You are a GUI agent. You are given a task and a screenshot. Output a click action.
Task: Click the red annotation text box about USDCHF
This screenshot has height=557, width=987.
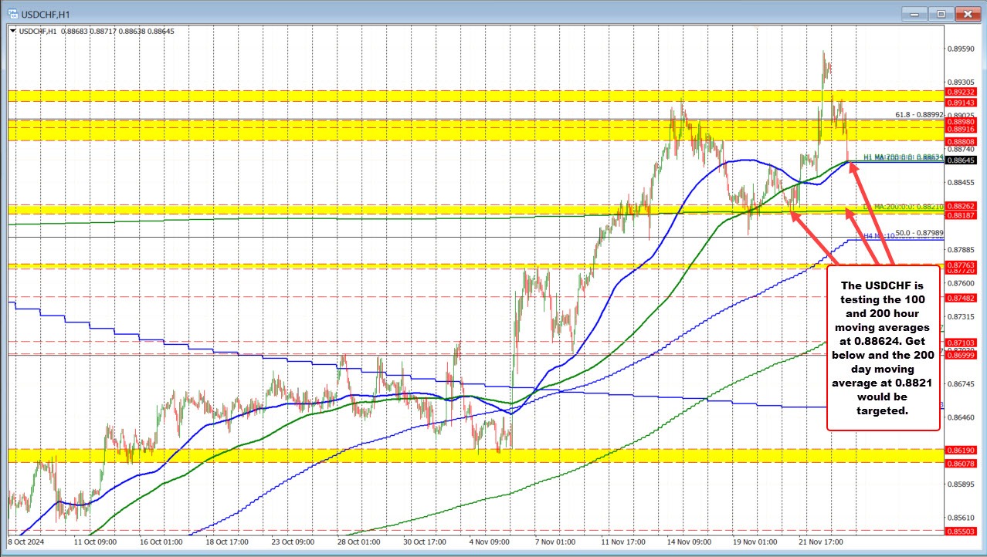pos(883,348)
